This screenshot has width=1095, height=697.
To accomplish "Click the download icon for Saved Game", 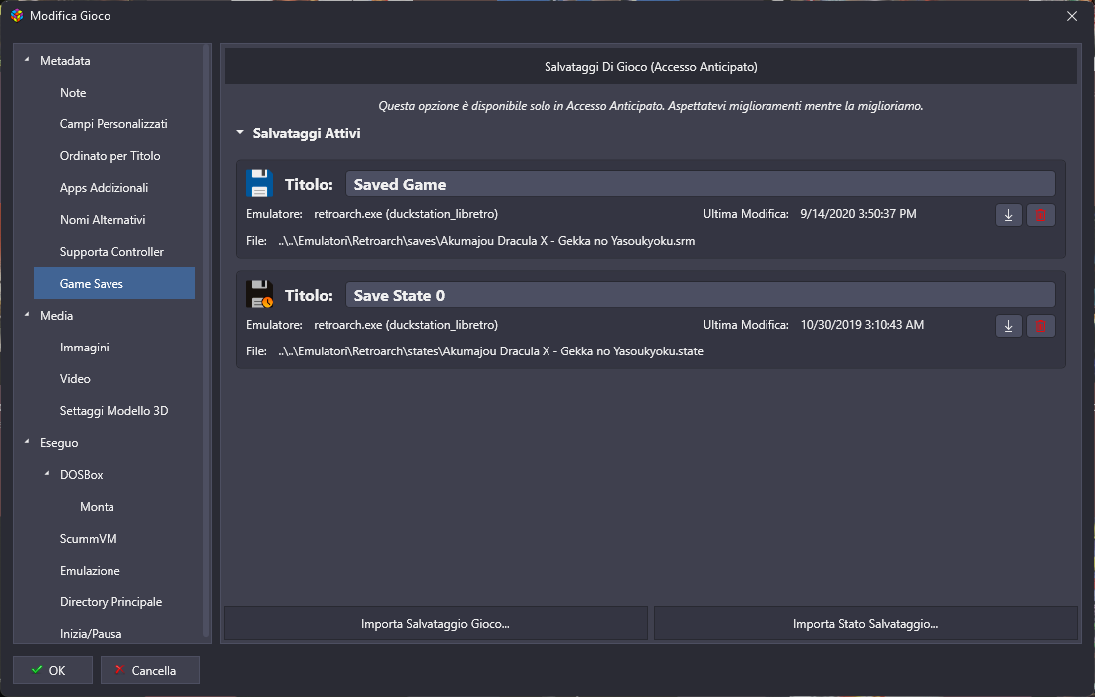I will [x=1008, y=215].
